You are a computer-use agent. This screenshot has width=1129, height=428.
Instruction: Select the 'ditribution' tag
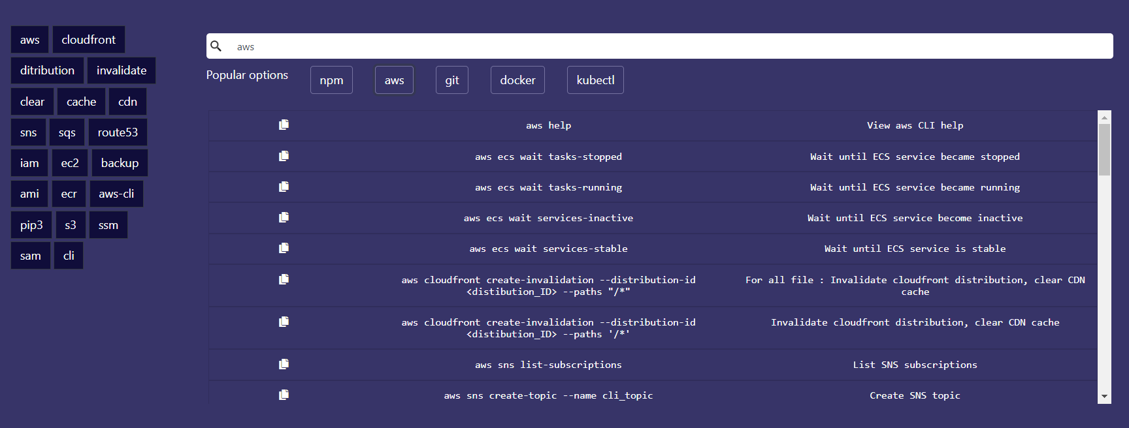point(47,70)
